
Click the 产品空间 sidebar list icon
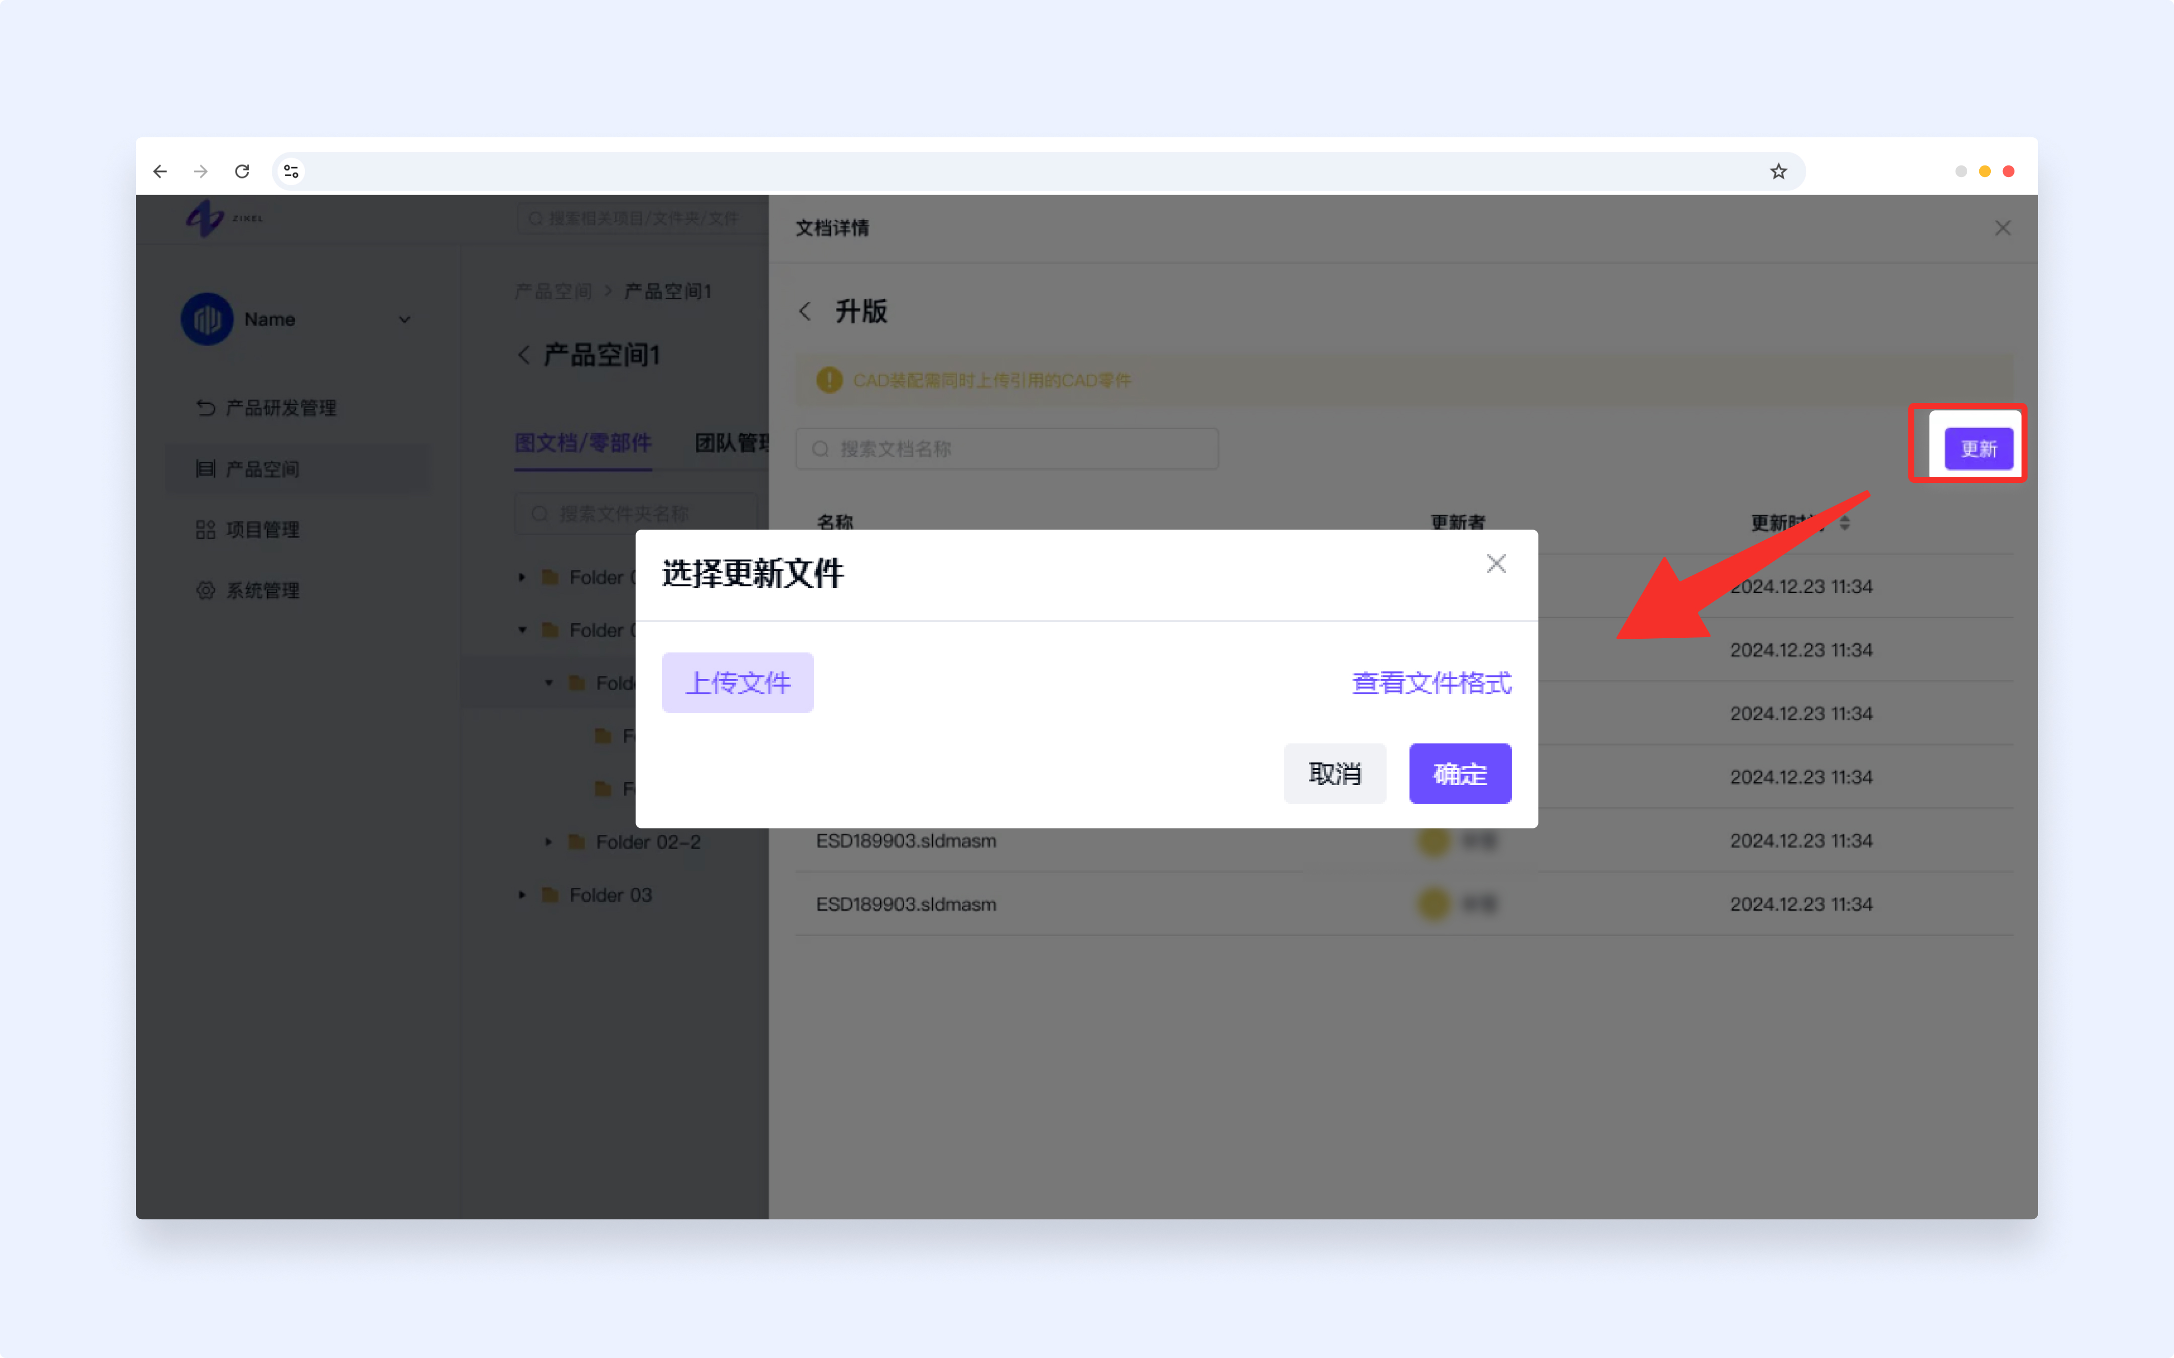click(x=206, y=469)
